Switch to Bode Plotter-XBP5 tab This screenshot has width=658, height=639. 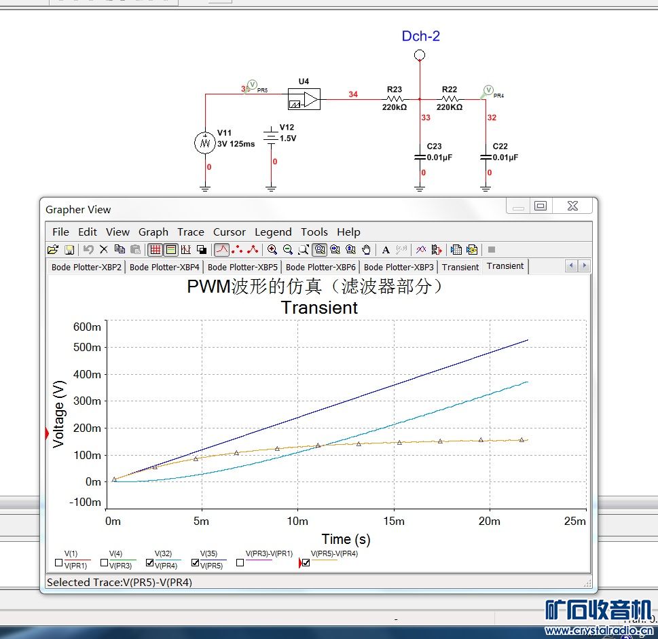(242, 268)
